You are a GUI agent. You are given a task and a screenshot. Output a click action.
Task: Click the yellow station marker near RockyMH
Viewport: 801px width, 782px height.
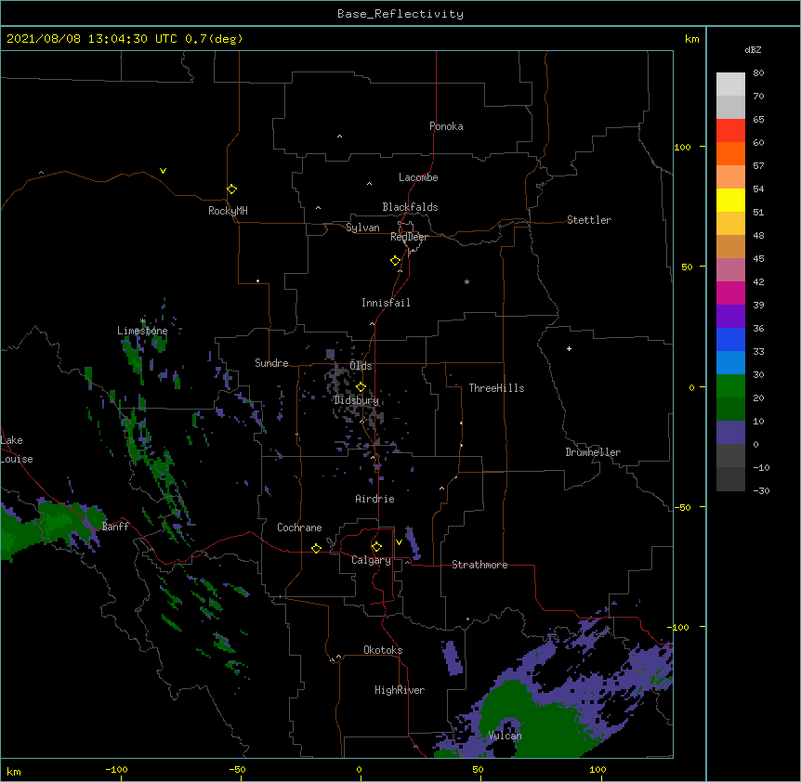point(231,189)
